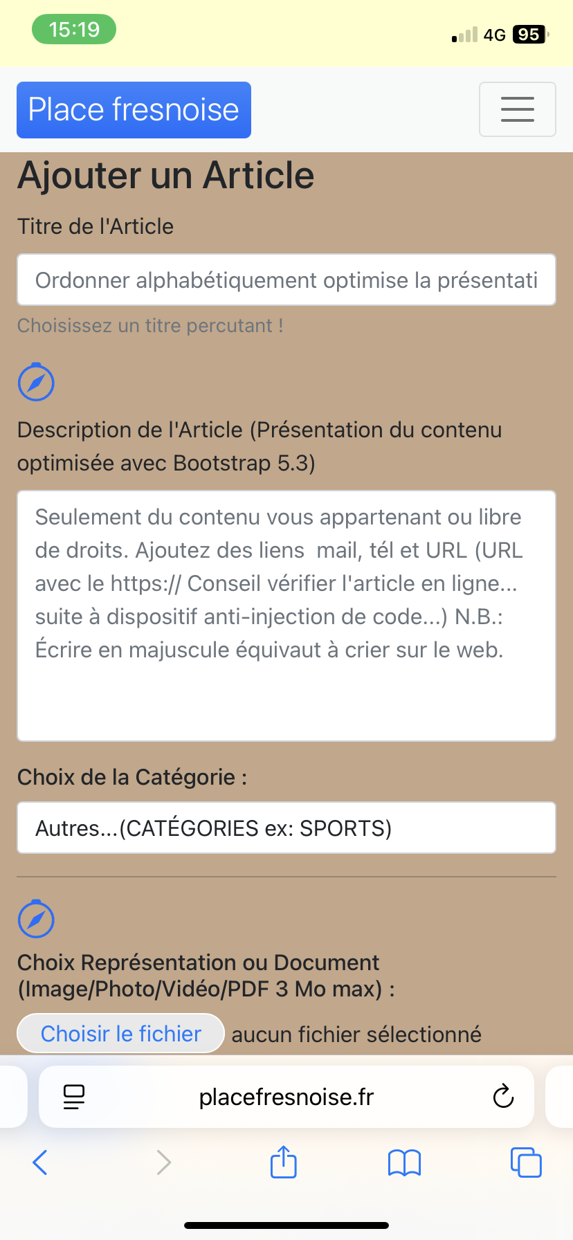This screenshot has width=573, height=1240.
Task: Tap the compass icon above Description
Action: [36, 382]
